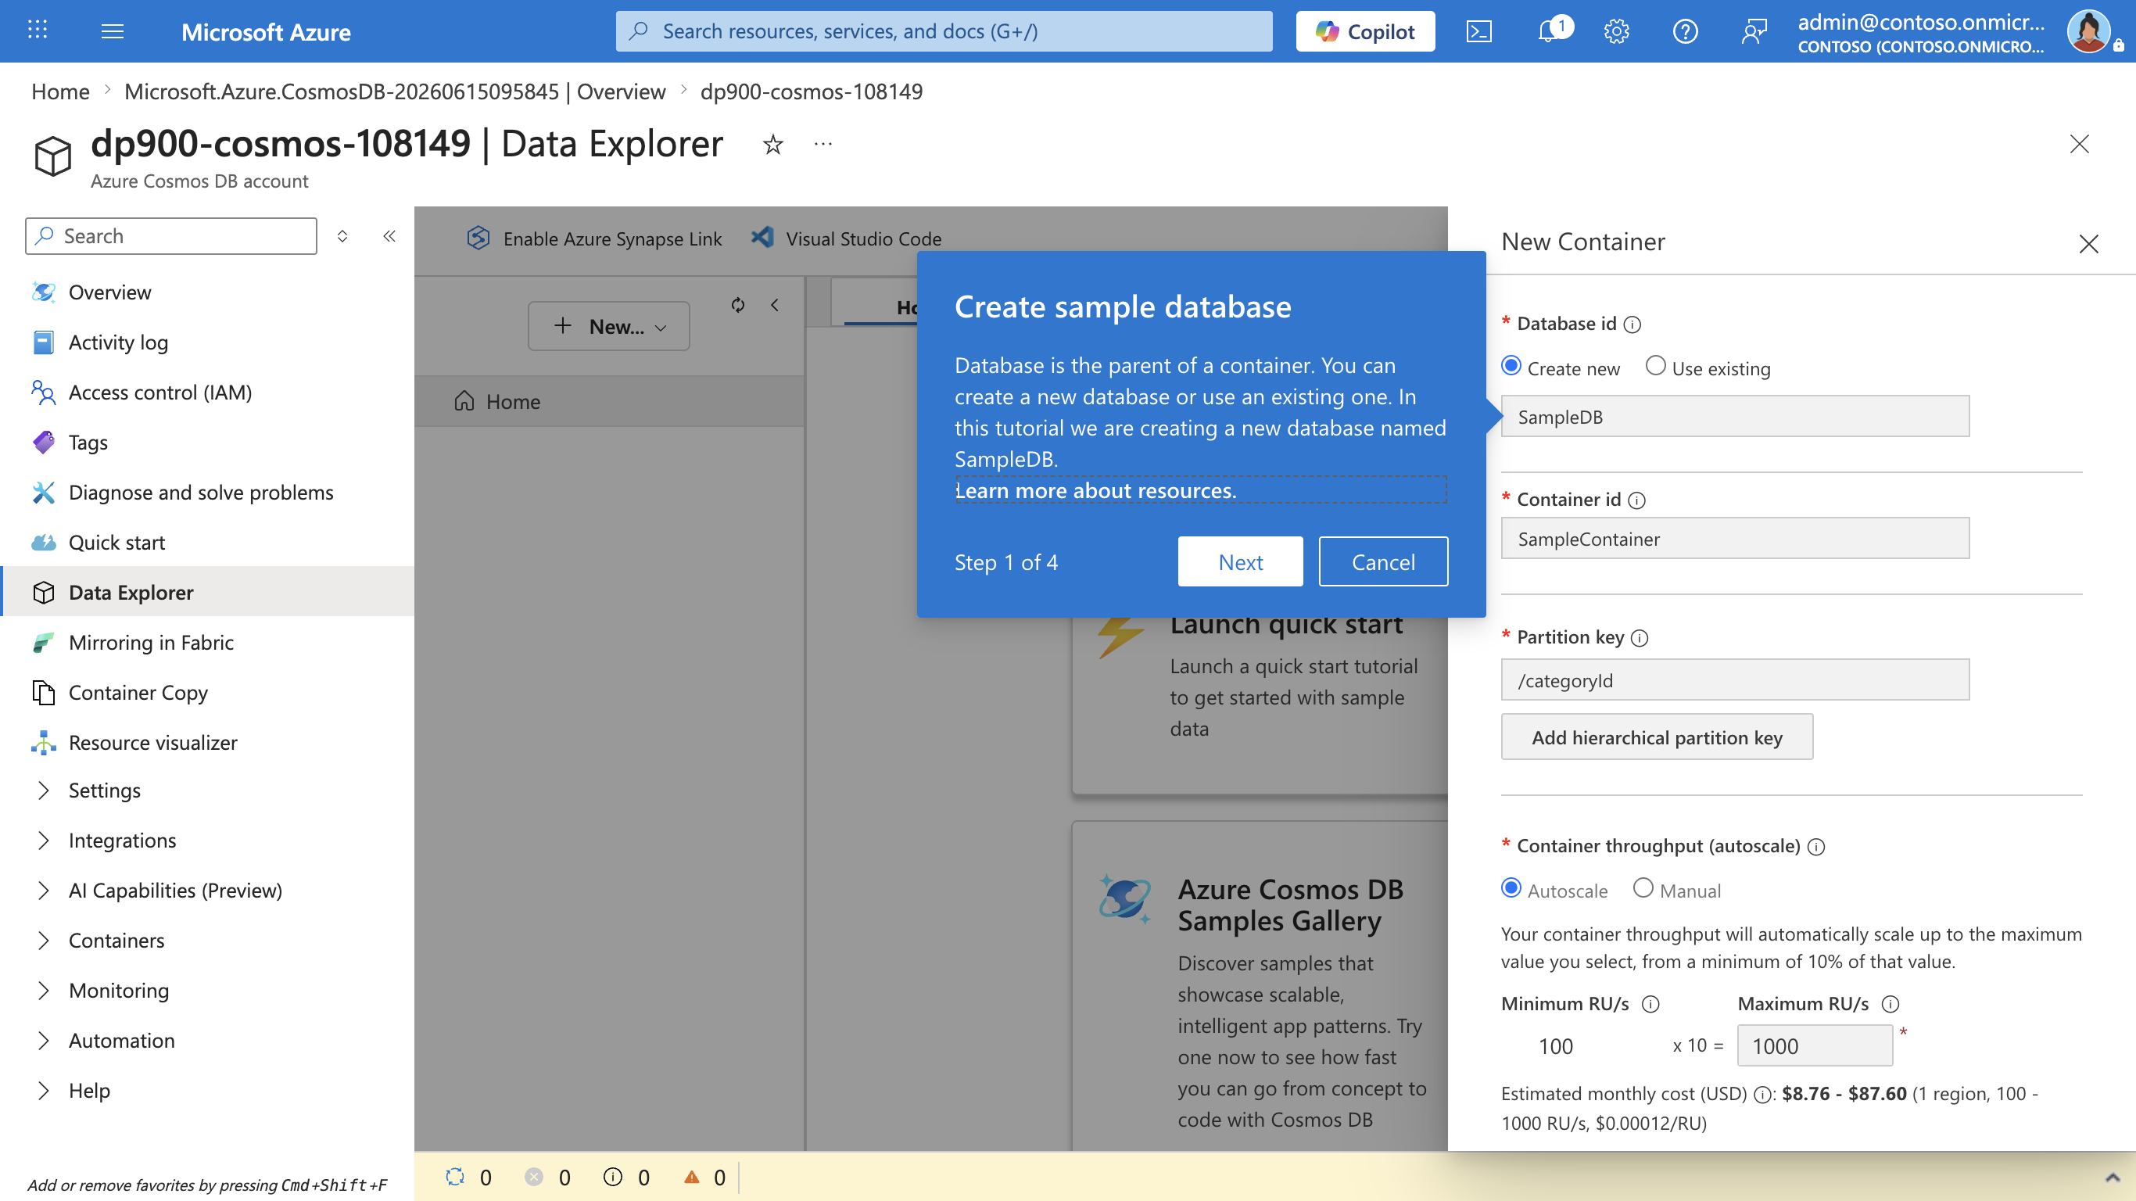
Task: Open Copilot from the header
Action: click(x=1366, y=31)
